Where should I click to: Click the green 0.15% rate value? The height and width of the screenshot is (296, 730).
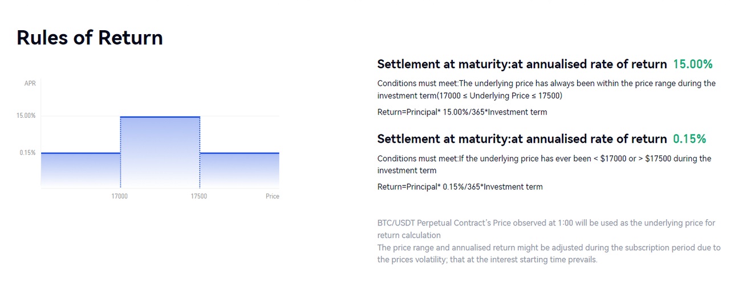tap(689, 139)
